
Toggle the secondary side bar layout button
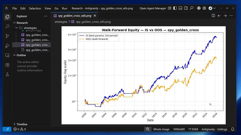186,8
